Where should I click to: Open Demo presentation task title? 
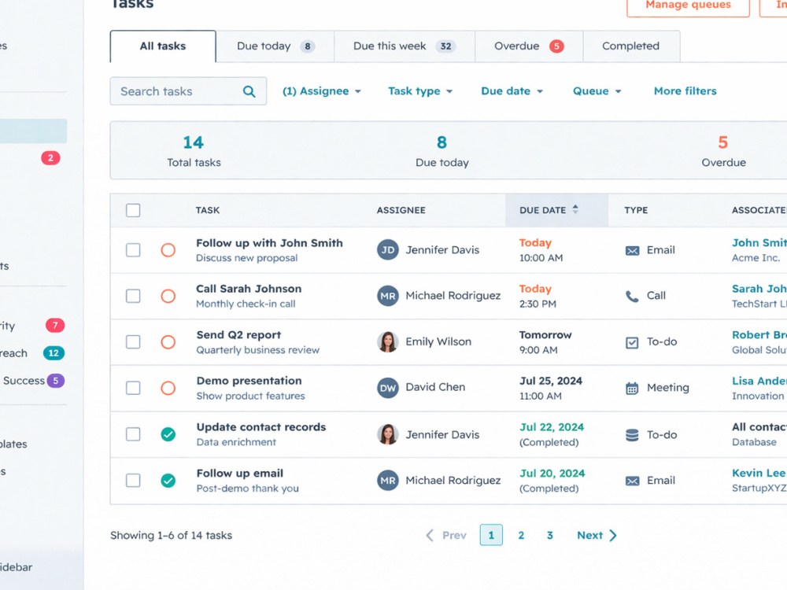(x=249, y=381)
